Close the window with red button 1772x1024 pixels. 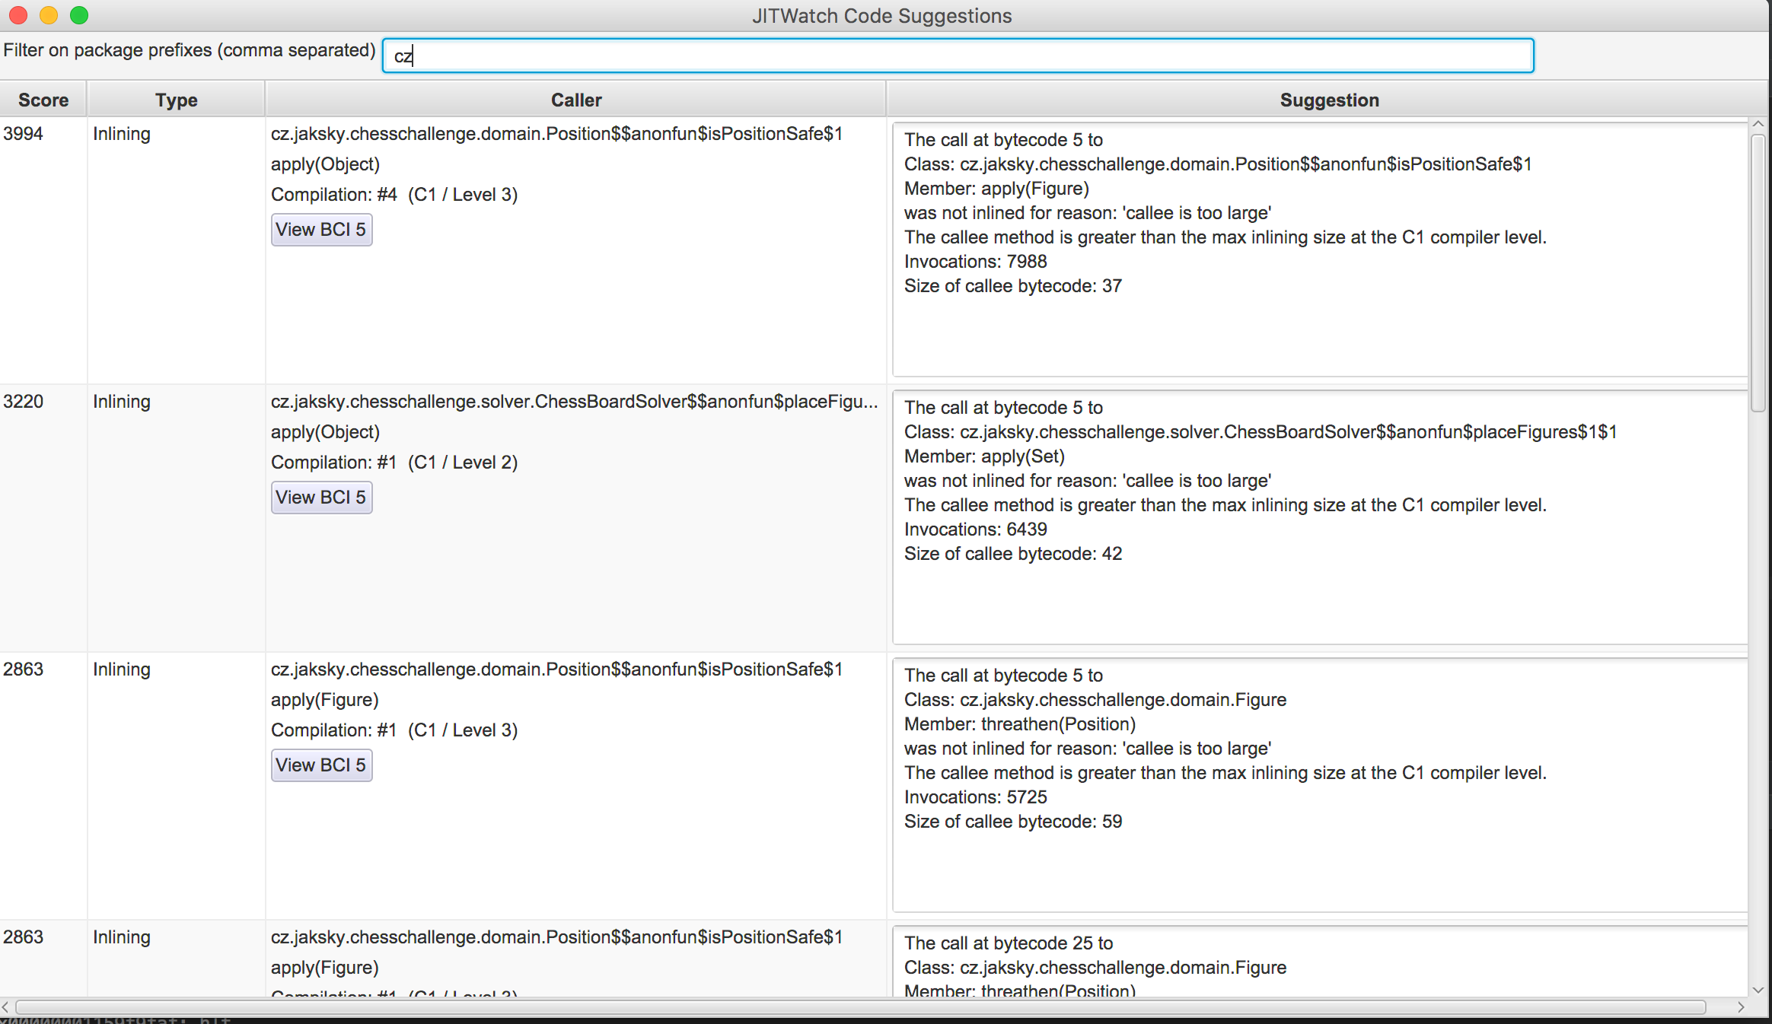tap(18, 15)
